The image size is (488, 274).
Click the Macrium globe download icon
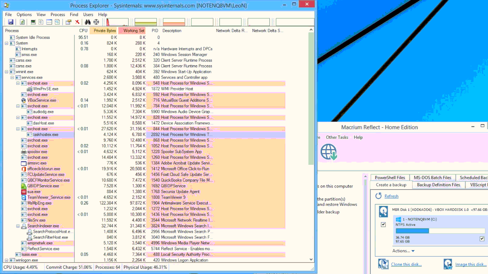click(x=329, y=151)
